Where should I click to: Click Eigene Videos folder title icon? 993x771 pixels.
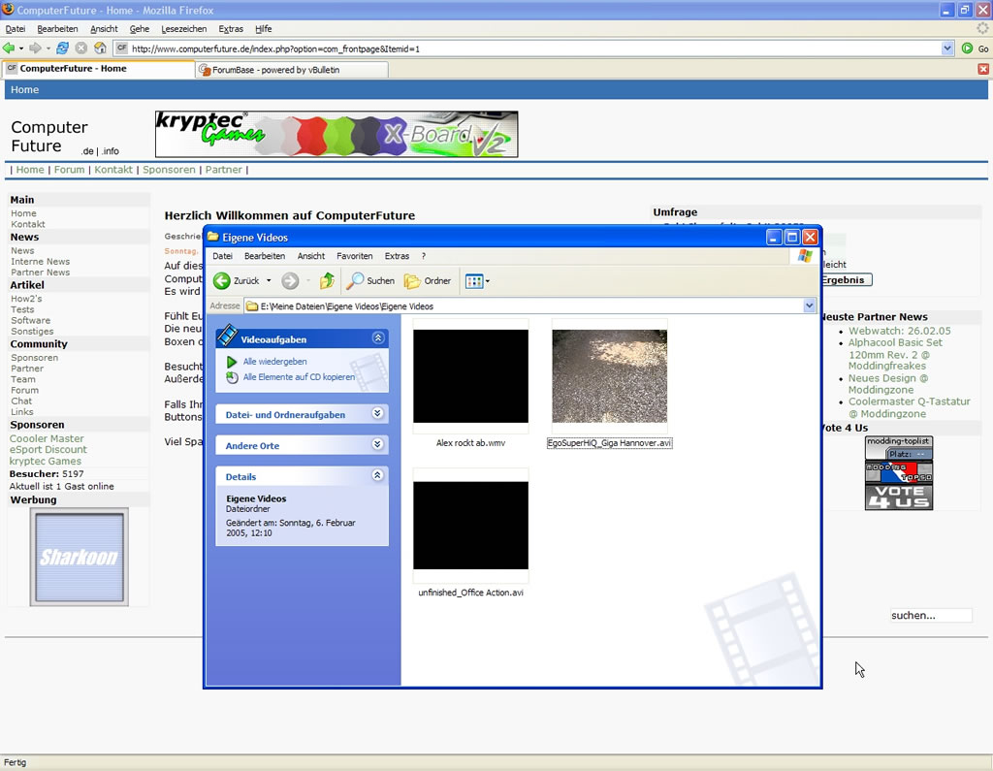click(x=213, y=237)
